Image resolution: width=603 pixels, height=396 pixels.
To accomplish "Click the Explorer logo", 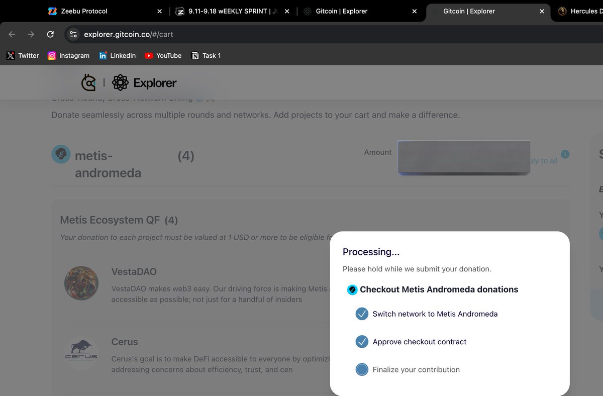I will [x=144, y=82].
